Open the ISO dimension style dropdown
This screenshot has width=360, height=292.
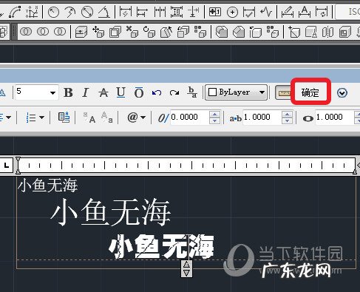pyautogui.click(x=348, y=12)
